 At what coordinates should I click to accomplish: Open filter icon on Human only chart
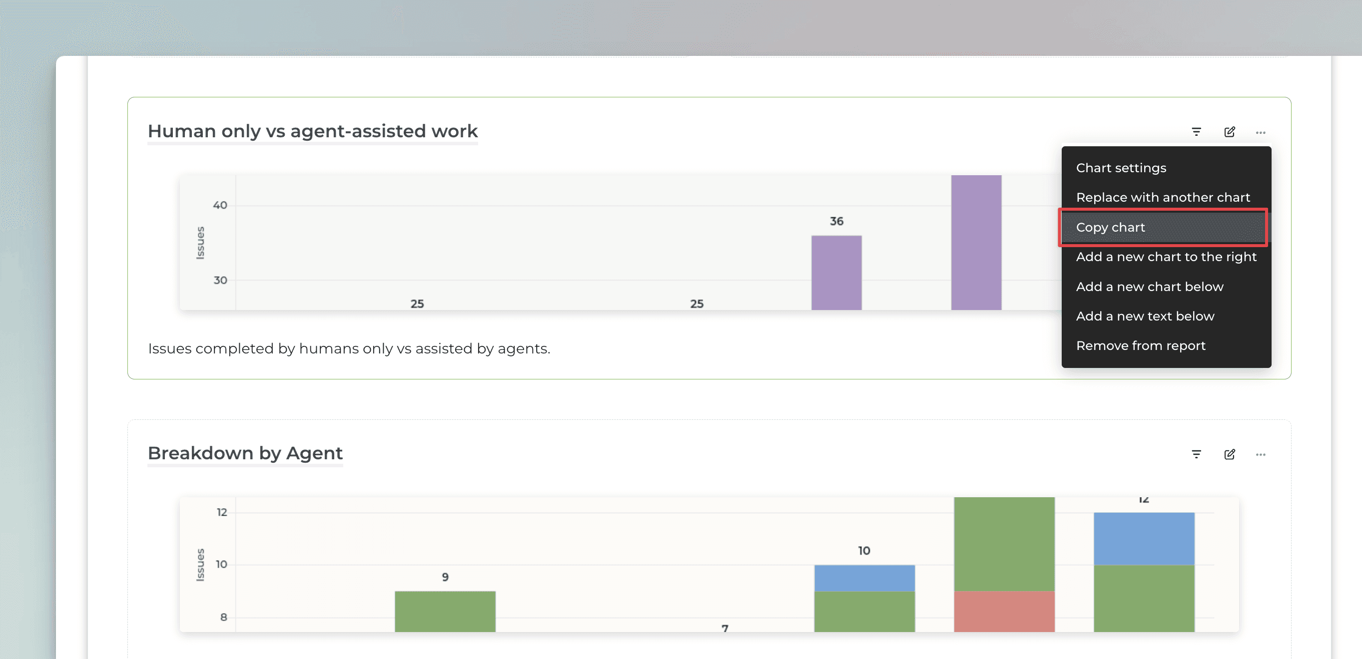coord(1197,132)
